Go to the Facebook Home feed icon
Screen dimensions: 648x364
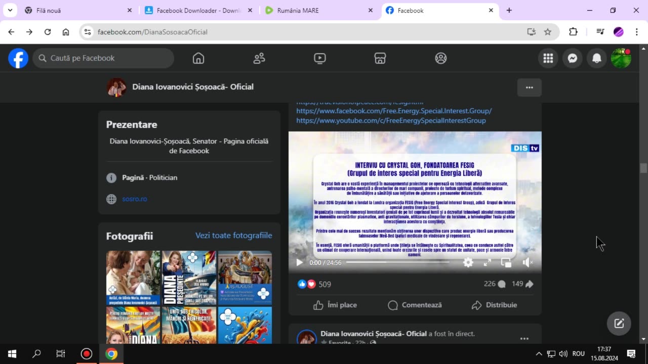(198, 58)
